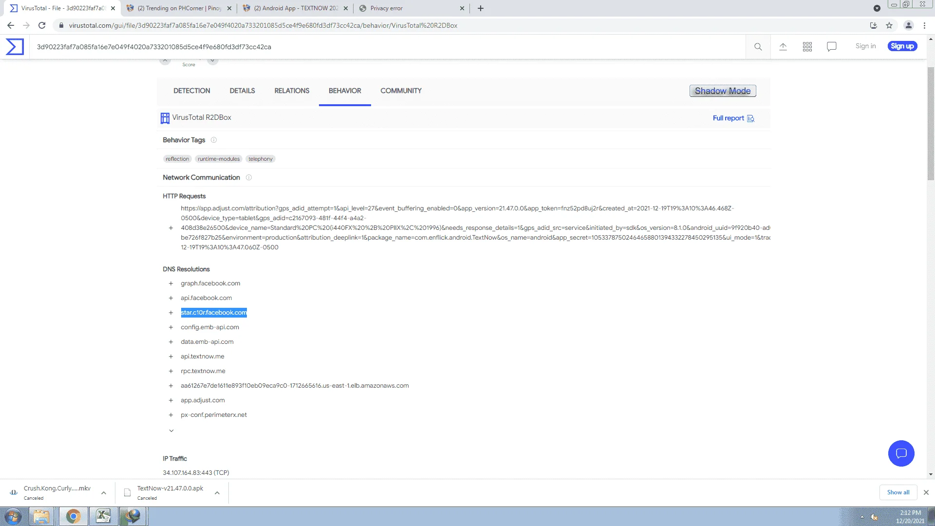Click Show all downloads button
The width and height of the screenshot is (935, 526).
click(x=898, y=492)
